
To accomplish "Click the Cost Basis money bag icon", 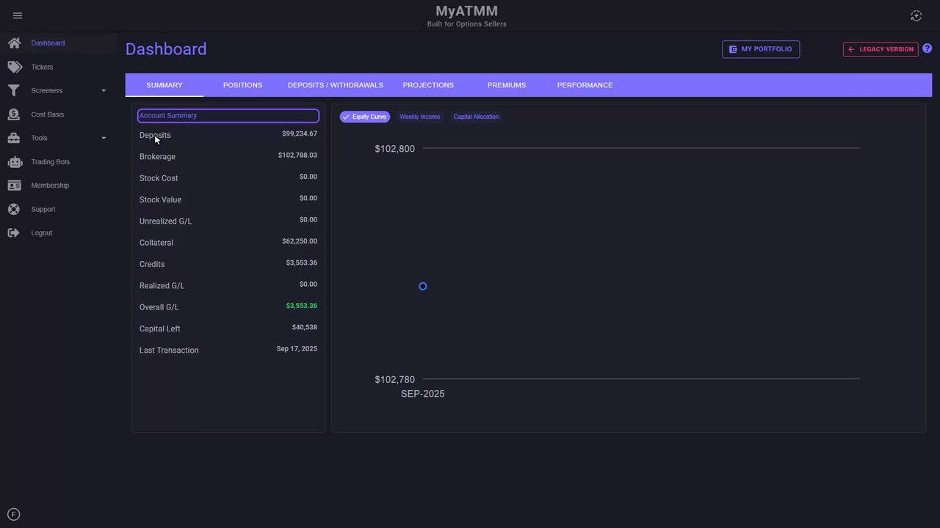I will point(14,114).
